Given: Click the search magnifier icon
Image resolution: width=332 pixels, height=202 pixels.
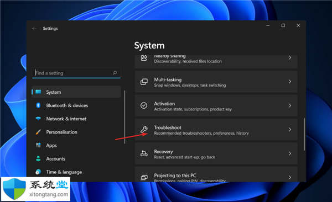Looking at the screenshot, I should pos(115,73).
